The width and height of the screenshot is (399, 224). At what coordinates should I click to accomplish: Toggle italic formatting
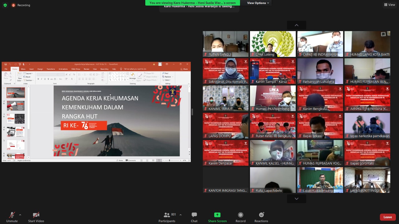point(41,78)
